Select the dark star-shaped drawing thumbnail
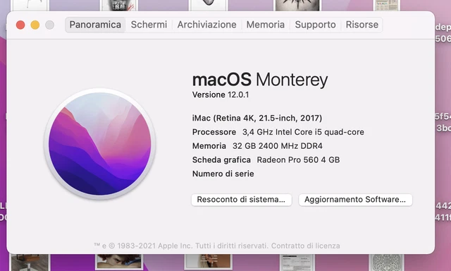The image size is (451, 271). pos(297,5)
